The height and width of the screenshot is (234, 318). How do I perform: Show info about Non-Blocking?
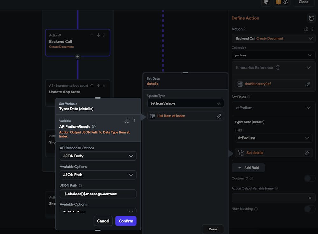click(256, 209)
